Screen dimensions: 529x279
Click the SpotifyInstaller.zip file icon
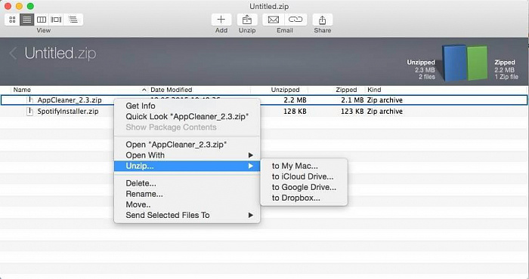click(29, 112)
